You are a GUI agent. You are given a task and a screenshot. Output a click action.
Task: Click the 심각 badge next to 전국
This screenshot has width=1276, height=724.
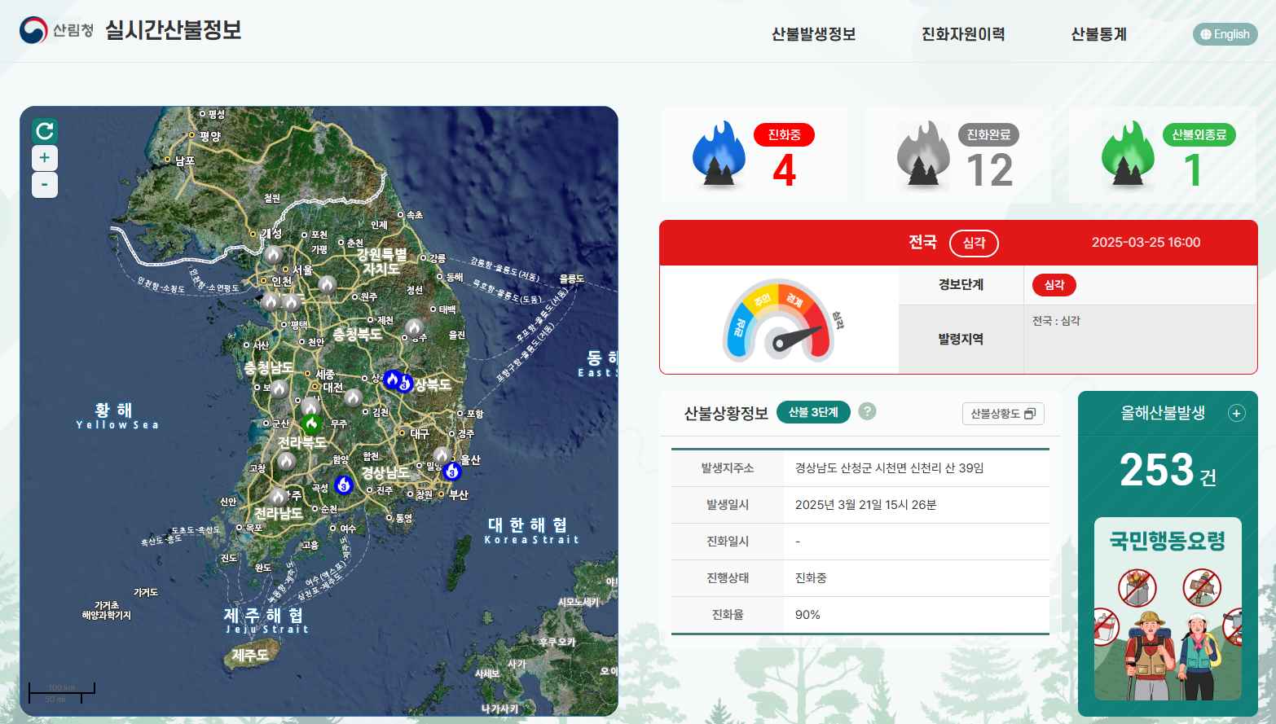[974, 243]
